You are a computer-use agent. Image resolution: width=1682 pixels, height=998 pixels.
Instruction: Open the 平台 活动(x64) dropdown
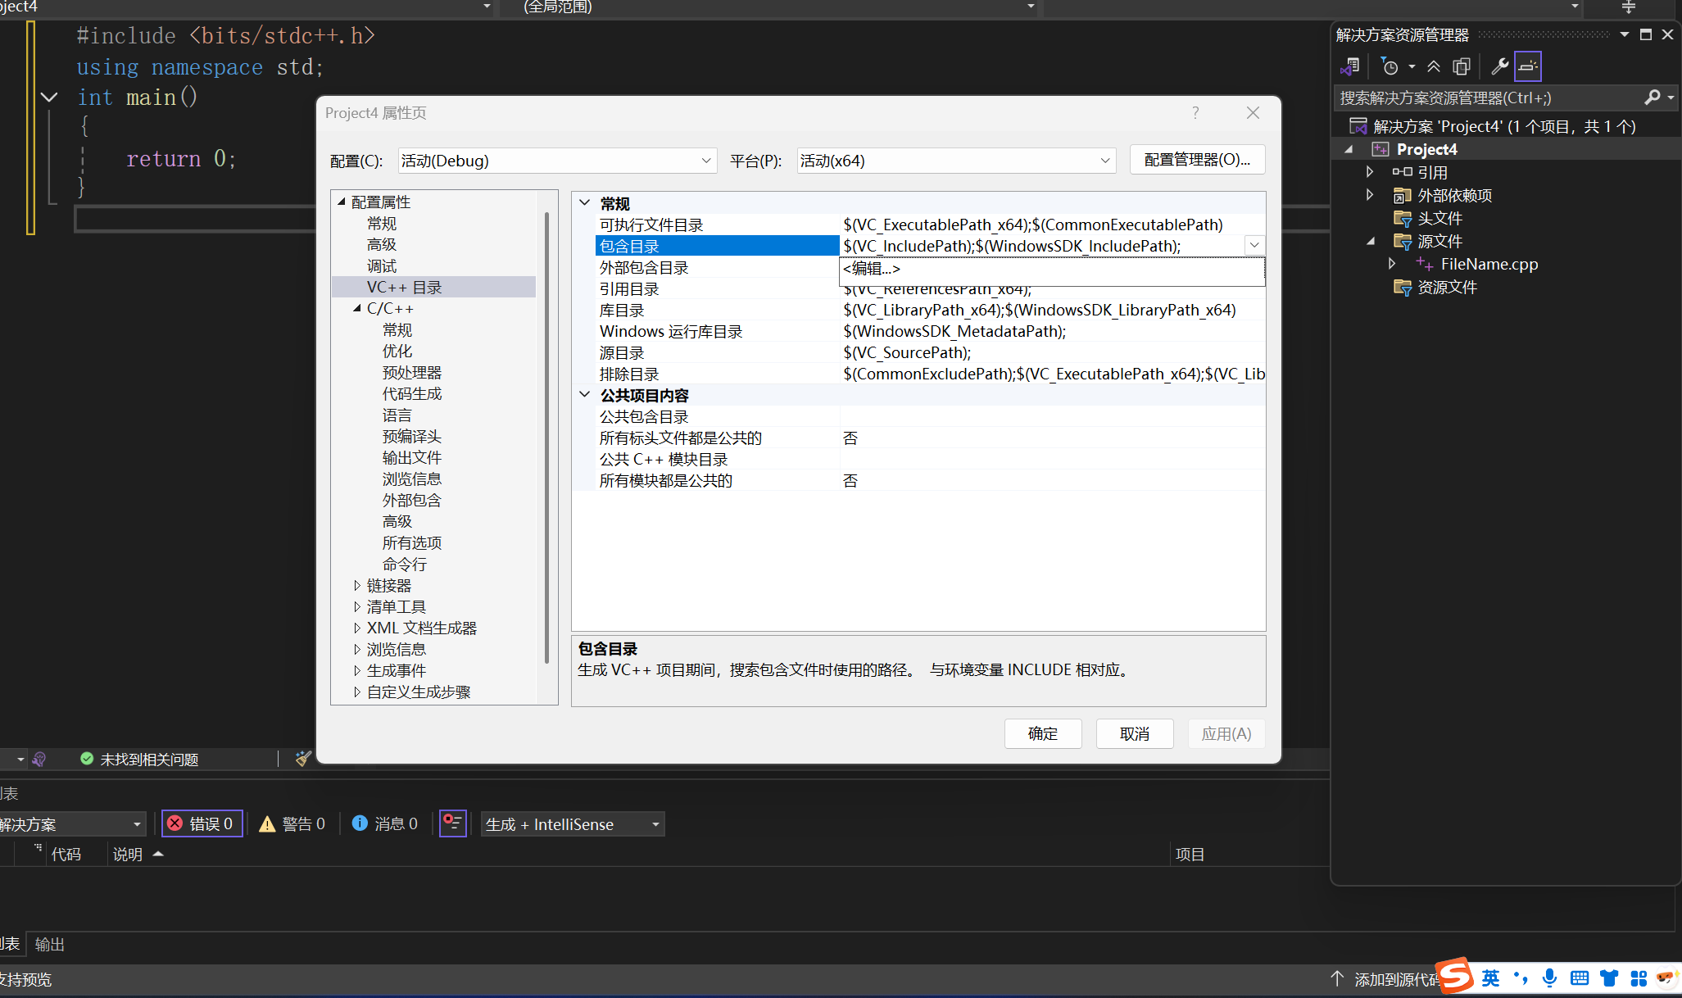click(955, 161)
